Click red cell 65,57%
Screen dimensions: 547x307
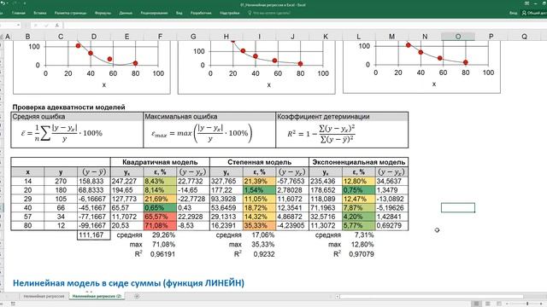click(160, 217)
